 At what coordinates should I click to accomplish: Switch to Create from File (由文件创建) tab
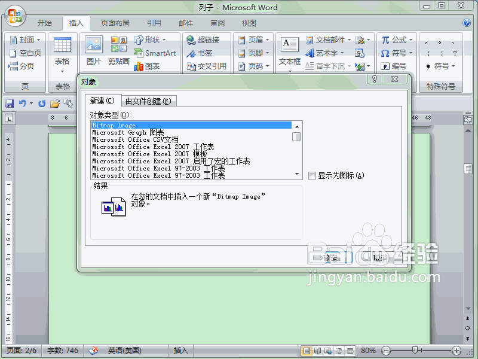coord(149,101)
